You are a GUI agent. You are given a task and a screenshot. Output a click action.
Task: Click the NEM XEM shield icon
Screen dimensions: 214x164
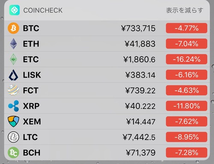(13, 121)
